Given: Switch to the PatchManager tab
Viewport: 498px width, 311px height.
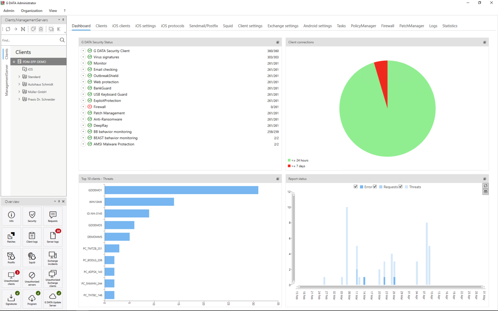Looking at the screenshot, I should [x=412, y=26].
